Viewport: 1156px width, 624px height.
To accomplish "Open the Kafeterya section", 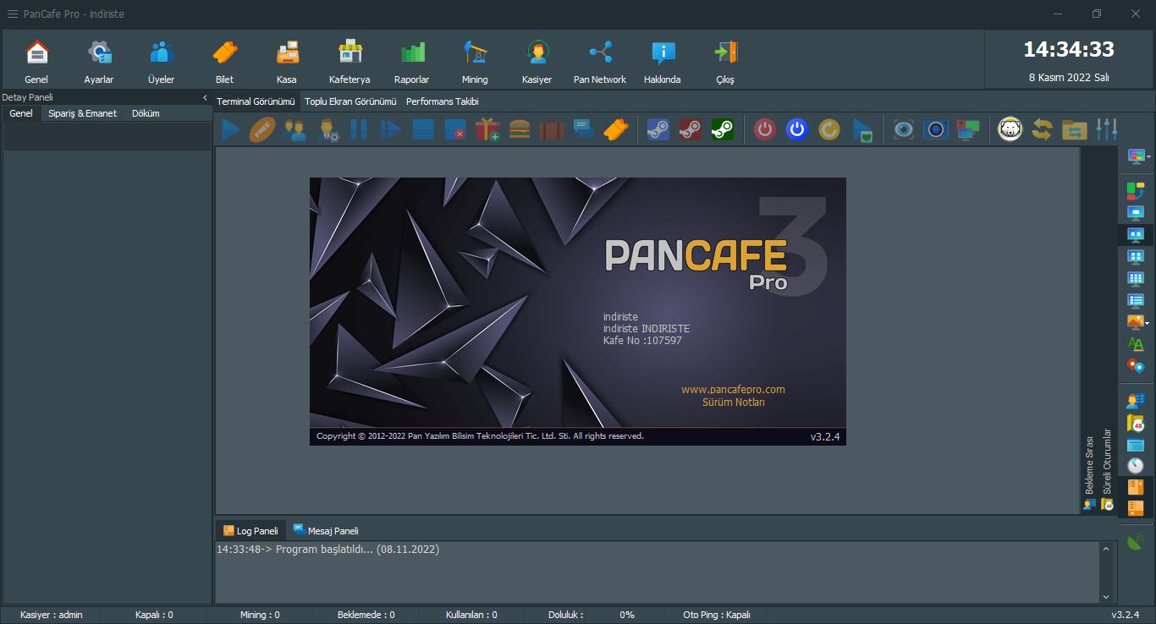I will pos(350,62).
